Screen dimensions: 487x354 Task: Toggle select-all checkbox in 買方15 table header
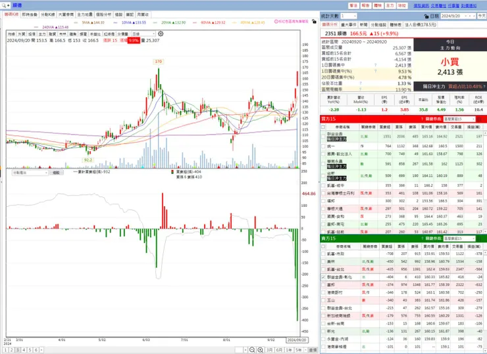point(323,127)
